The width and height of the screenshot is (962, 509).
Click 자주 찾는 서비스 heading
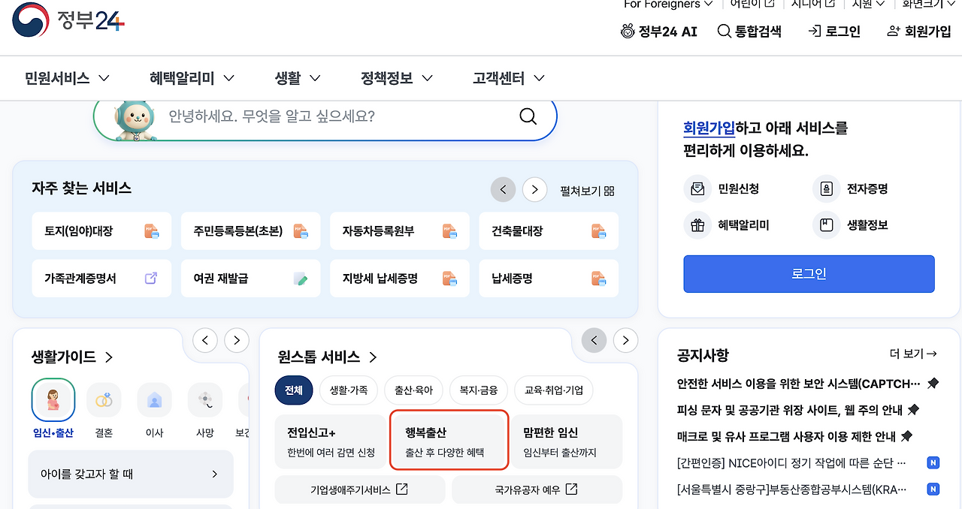point(81,188)
